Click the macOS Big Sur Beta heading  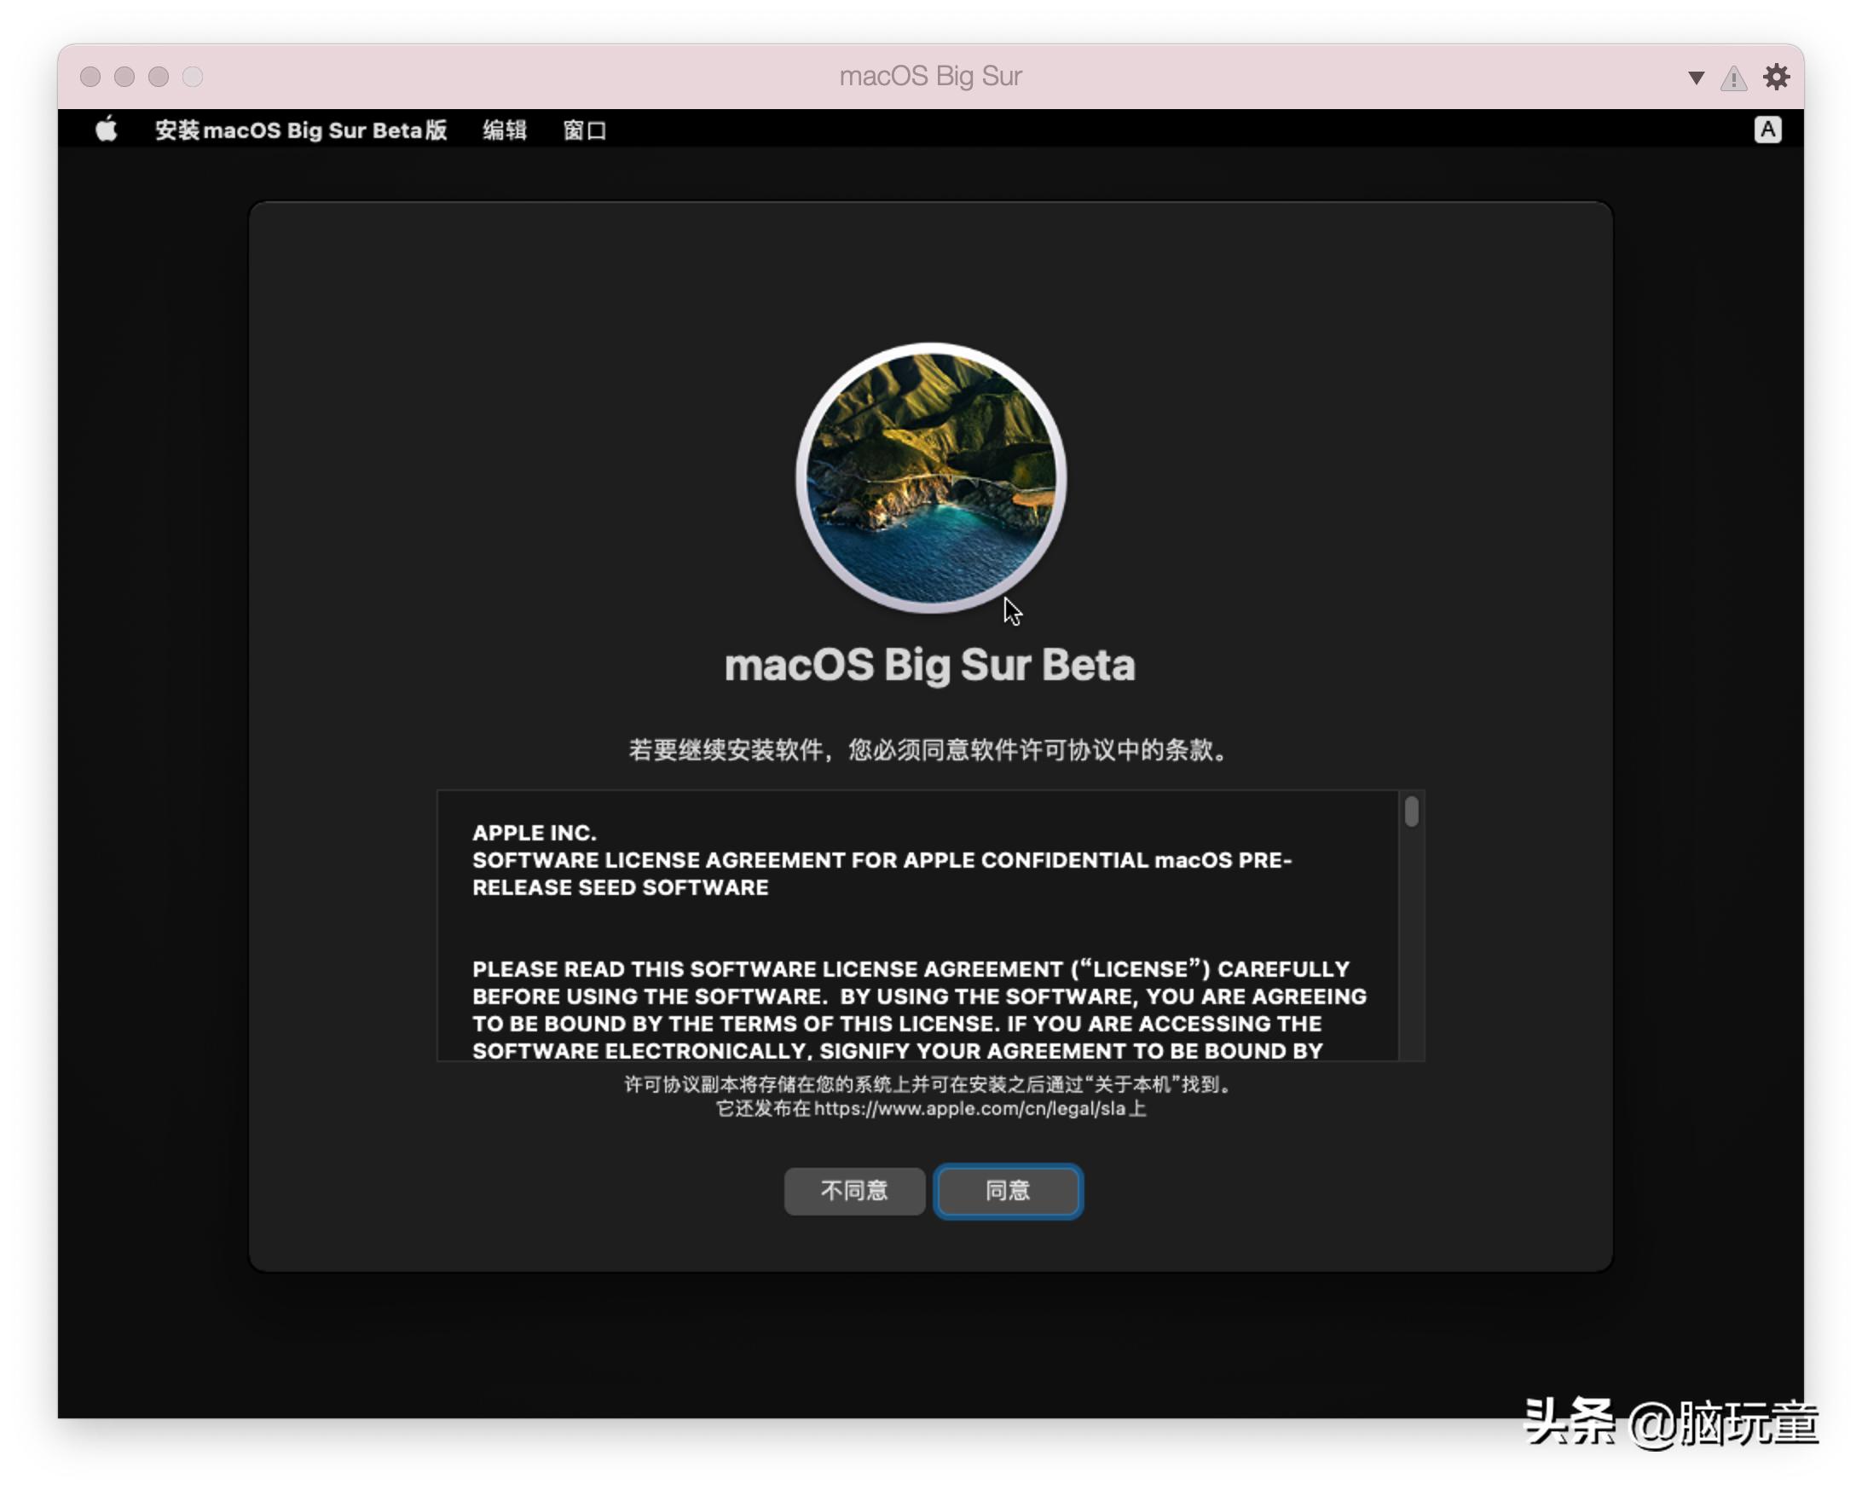(x=929, y=665)
